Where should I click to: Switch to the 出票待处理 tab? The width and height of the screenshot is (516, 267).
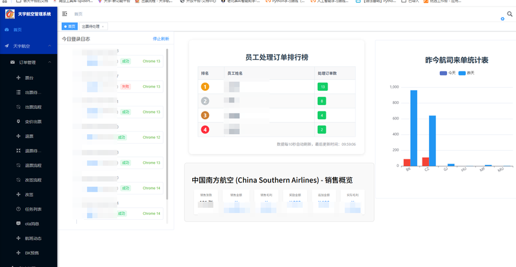(90, 26)
